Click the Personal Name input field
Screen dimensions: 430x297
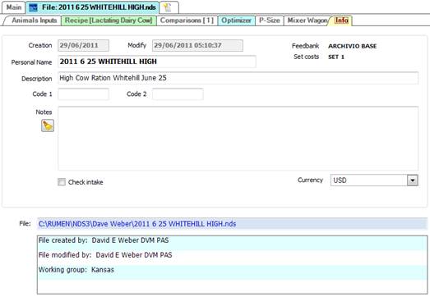pos(157,62)
